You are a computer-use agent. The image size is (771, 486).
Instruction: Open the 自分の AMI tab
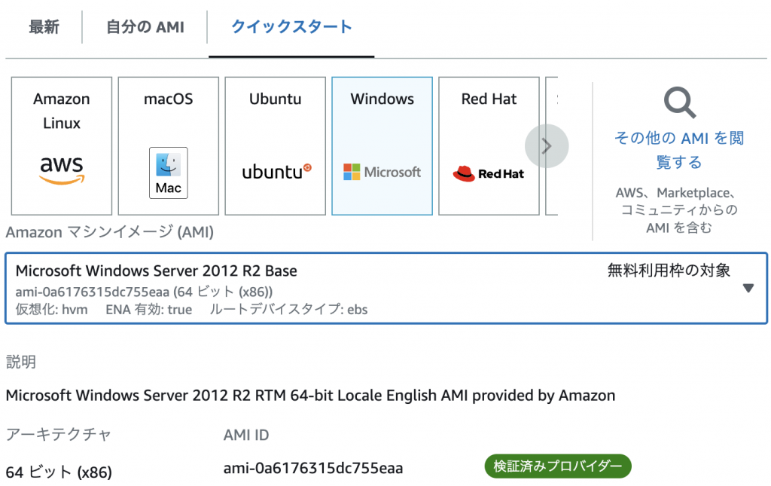[144, 25]
